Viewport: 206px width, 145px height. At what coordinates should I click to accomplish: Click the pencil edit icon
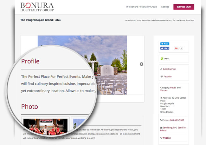pyautogui.click(x=161, y=69)
